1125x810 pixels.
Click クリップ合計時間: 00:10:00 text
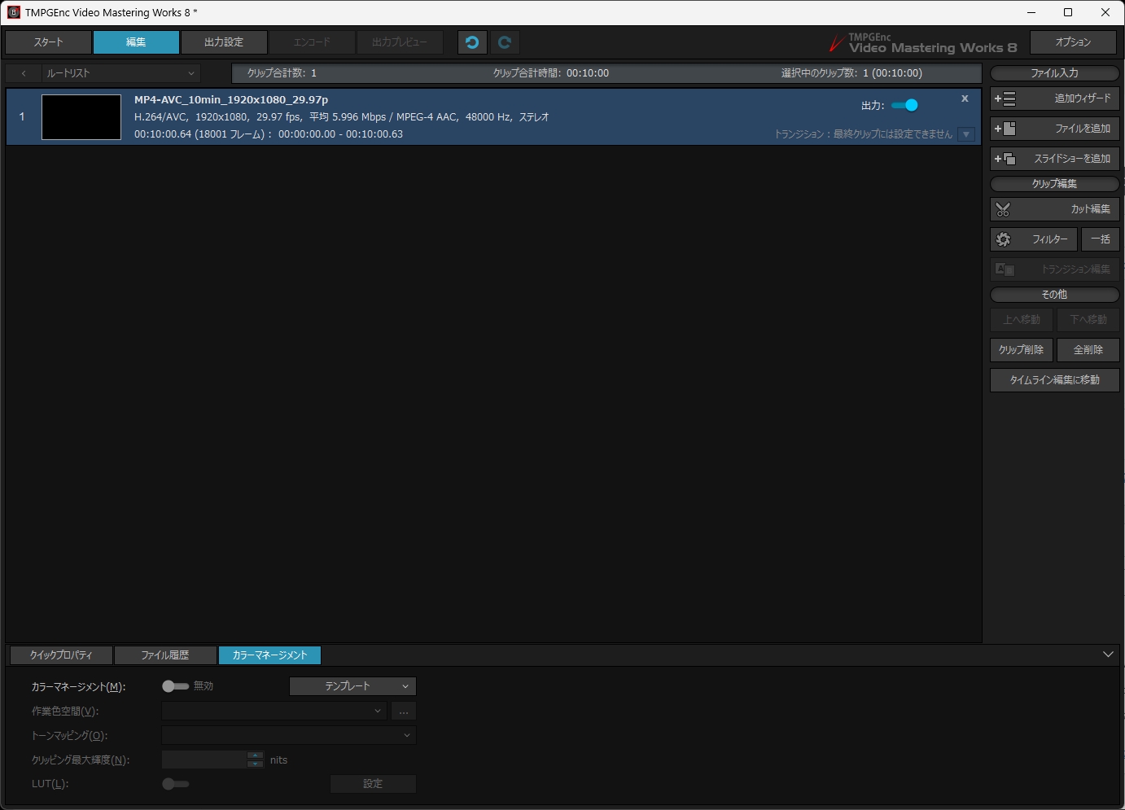pyautogui.click(x=551, y=73)
